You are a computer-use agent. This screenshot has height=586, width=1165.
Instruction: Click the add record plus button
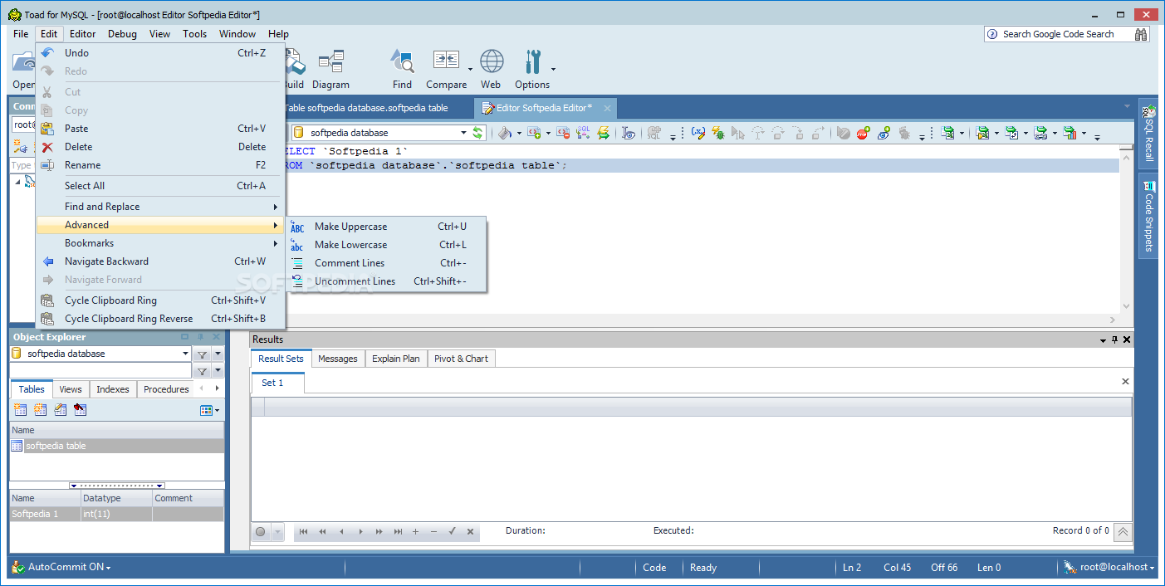pyautogui.click(x=416, y=531)
